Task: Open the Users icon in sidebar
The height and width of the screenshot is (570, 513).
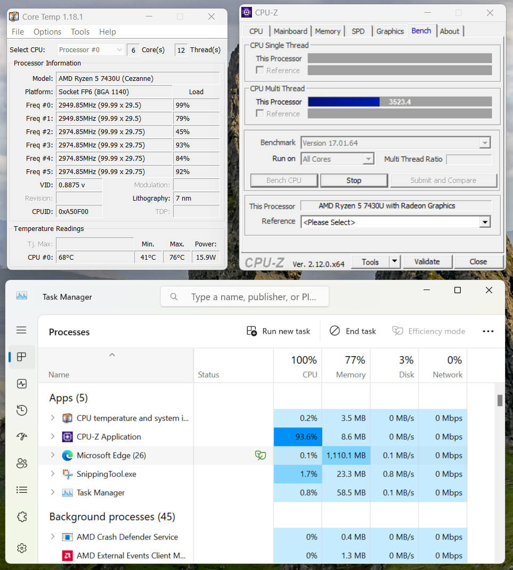Action: pyautogui.click(x=22, y=463)
